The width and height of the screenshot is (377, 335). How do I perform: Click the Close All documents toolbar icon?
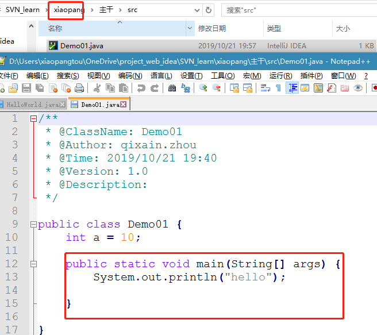pos(66,88)
